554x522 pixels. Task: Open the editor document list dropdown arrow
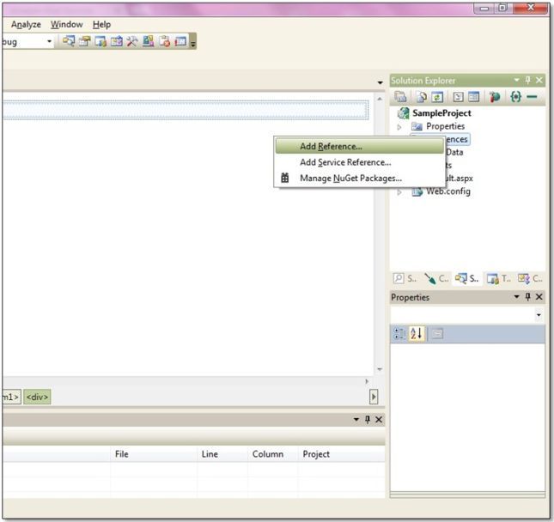click(380, 82)
